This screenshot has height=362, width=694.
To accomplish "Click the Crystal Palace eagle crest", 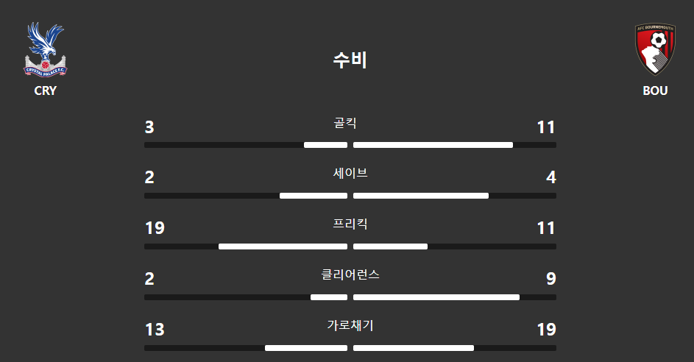I will click(45, 49).
